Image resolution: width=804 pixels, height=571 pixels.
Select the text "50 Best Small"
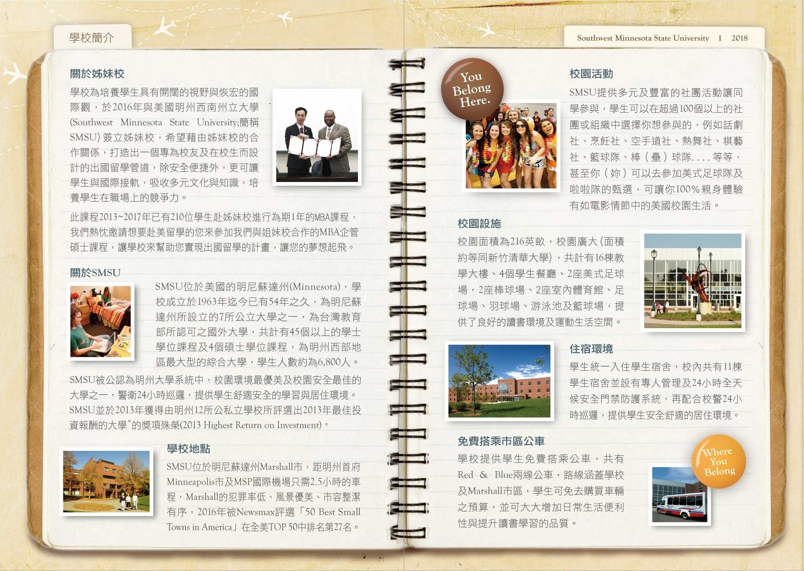333,512
